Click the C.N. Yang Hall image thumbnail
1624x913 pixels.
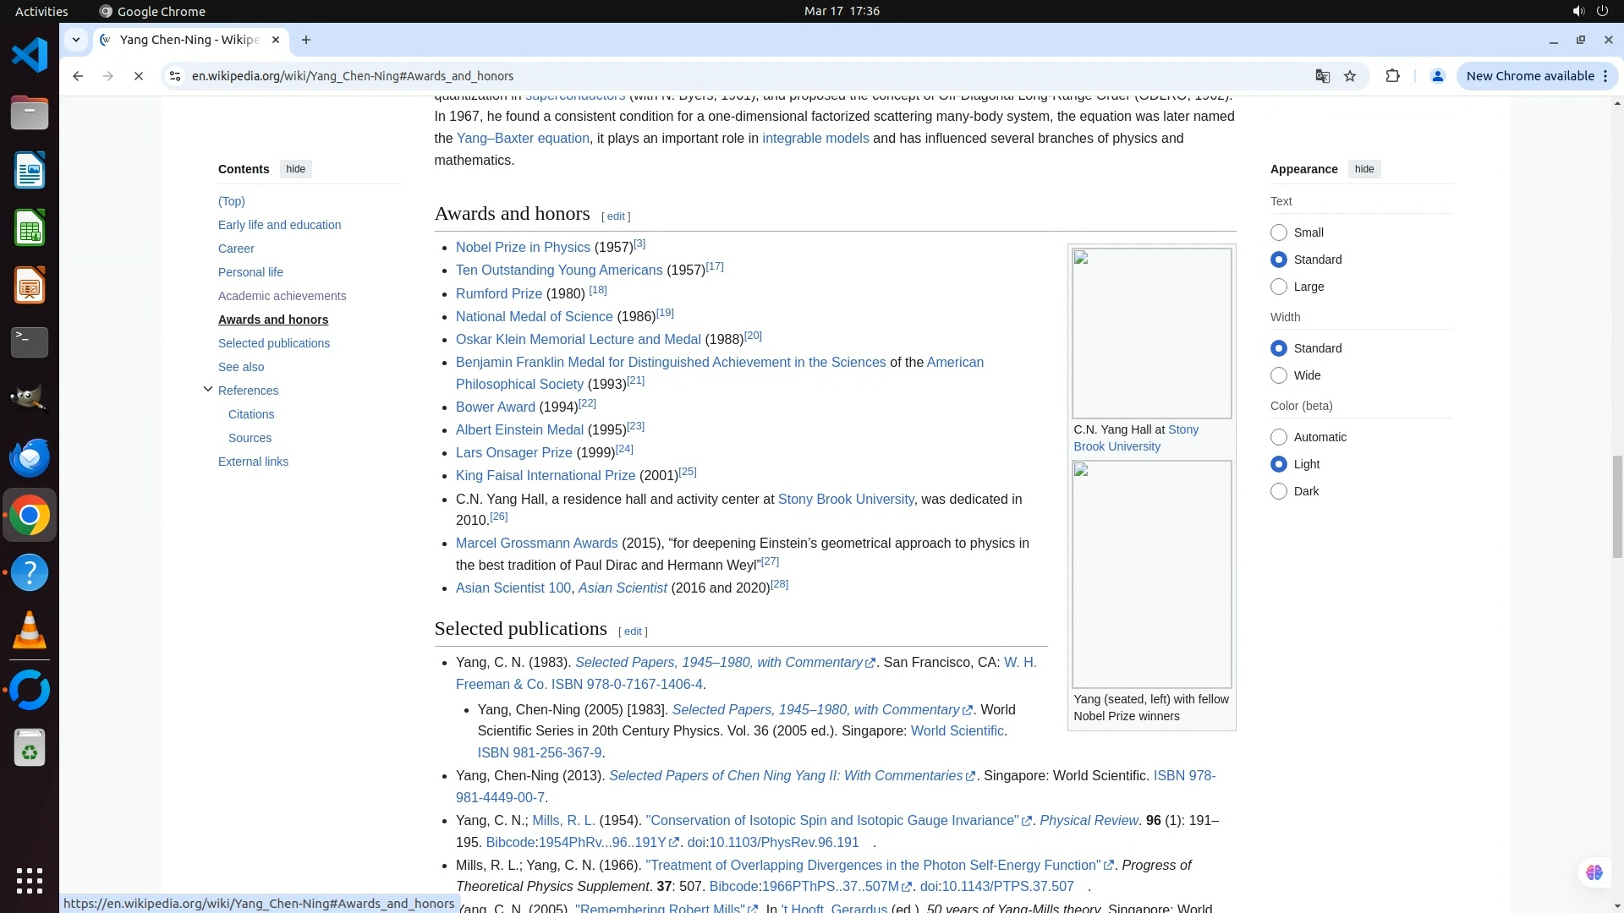pyautogui.click(x=1151, y=333)
